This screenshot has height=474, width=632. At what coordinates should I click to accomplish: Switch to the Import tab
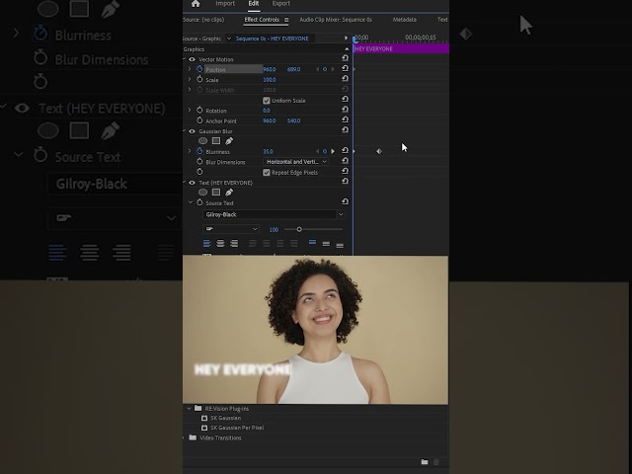(225, 4)
